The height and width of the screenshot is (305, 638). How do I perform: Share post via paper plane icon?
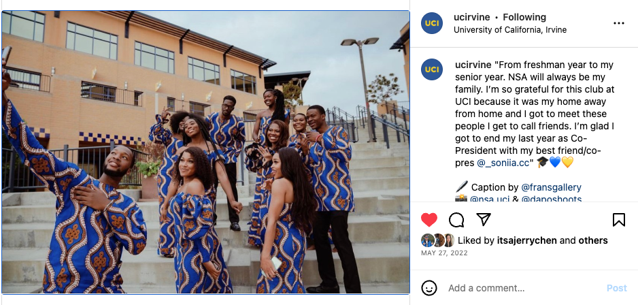click(484, 220)
